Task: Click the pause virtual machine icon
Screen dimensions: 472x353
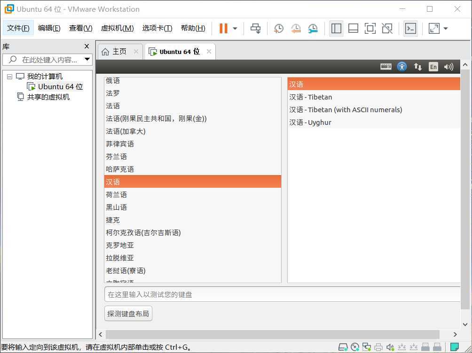Action: click(223, 28)
